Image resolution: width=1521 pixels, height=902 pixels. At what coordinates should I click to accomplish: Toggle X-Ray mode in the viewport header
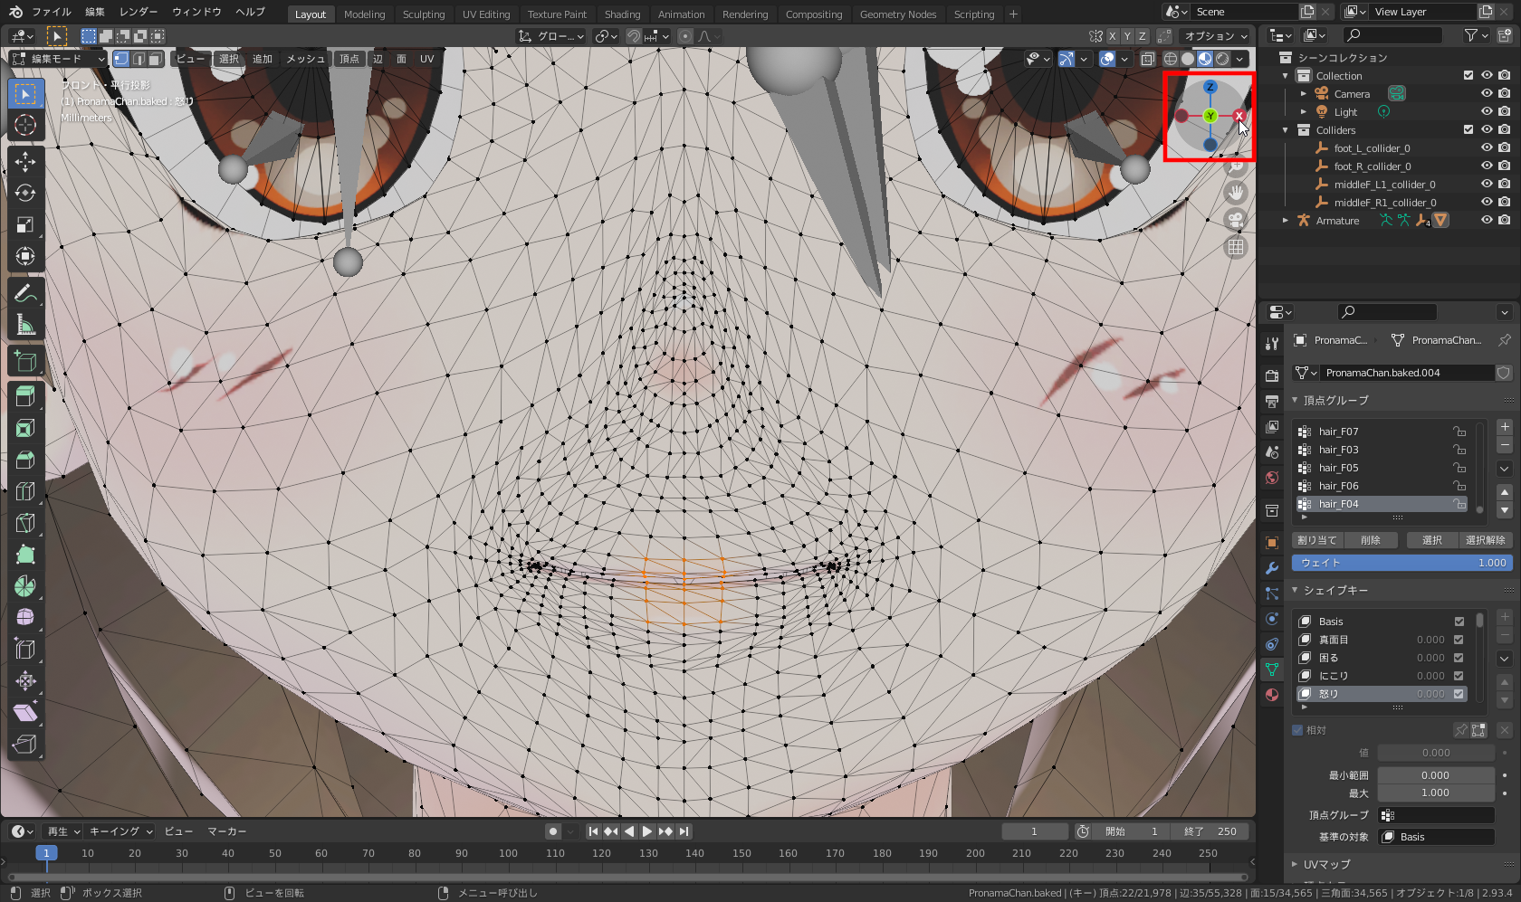point(1147,58)
